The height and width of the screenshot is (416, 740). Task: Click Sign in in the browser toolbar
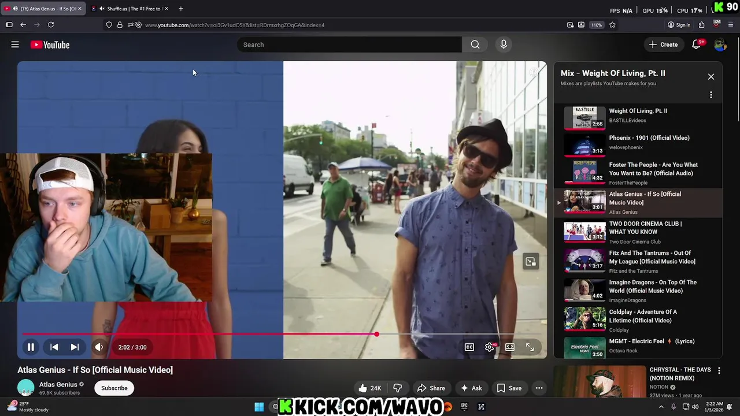(679, 25)
